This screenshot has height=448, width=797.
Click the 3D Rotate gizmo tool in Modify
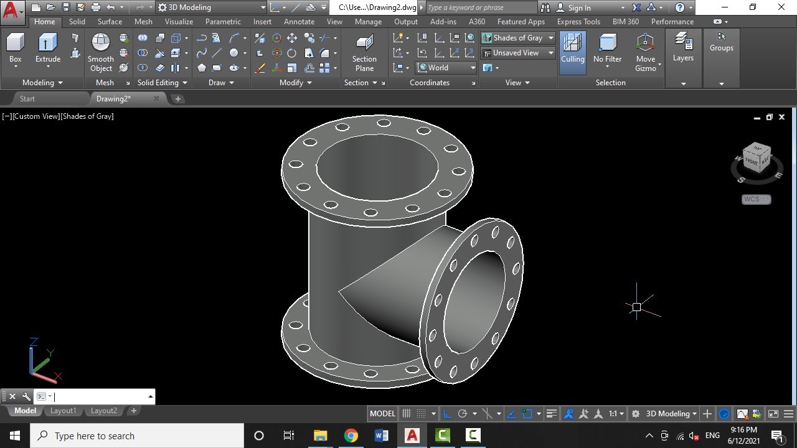point(276,53)
